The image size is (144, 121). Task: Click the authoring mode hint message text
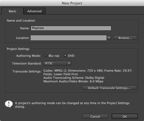(72, 105)
